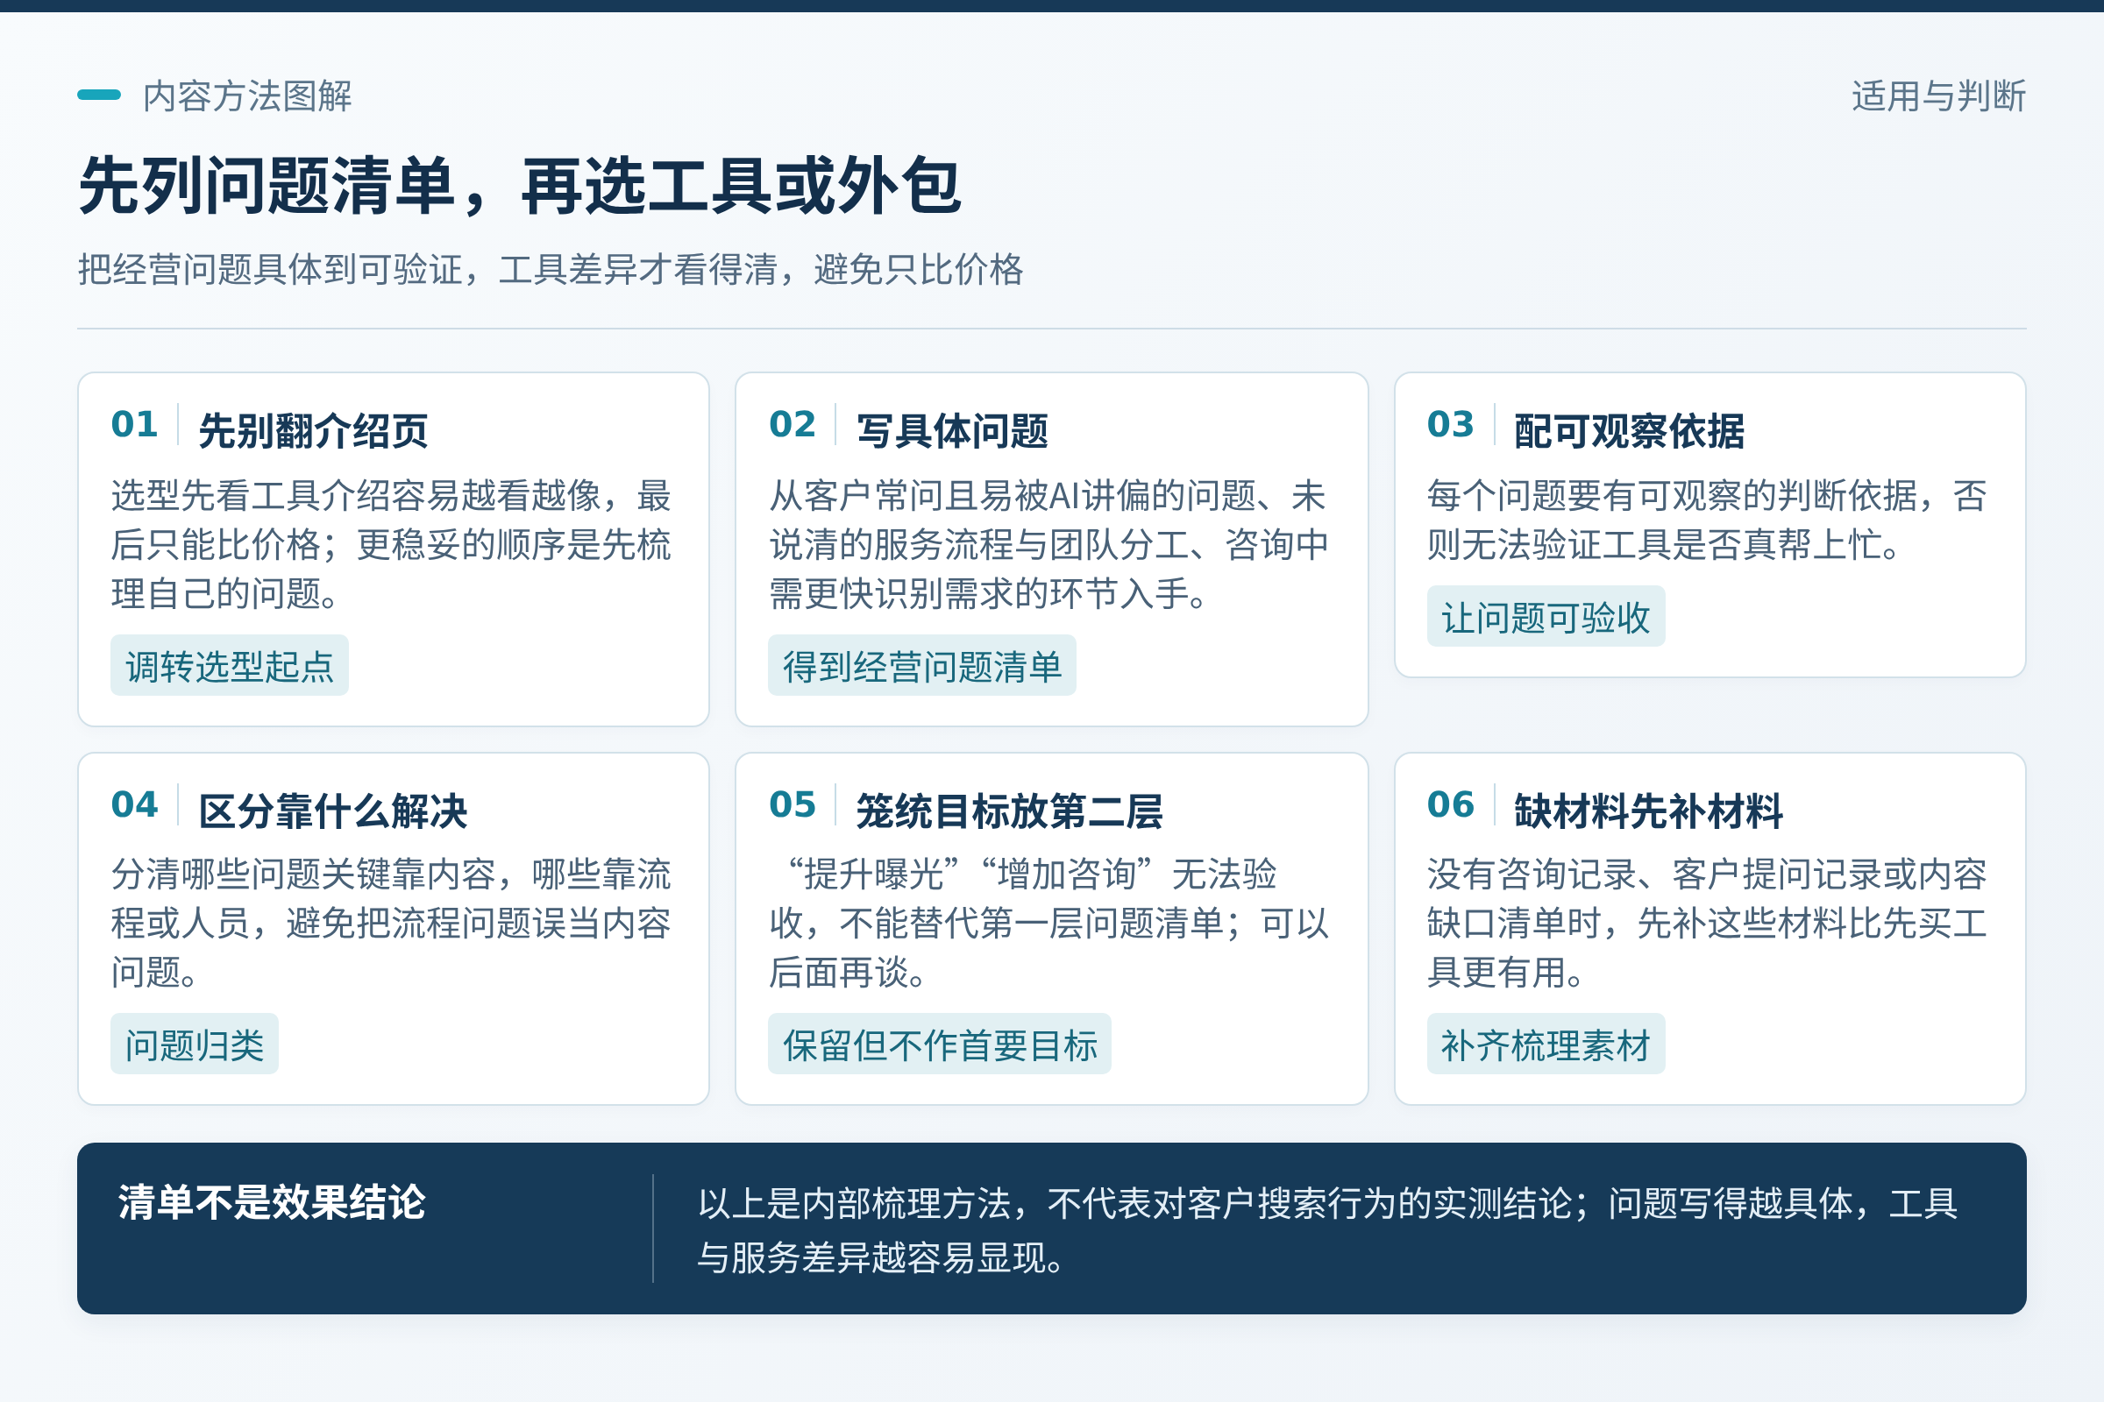The height and width of the screenshot is (1402, 2104).
Task: Select the tag '得到经营问题清单'
Action: [x=921, y=666]
